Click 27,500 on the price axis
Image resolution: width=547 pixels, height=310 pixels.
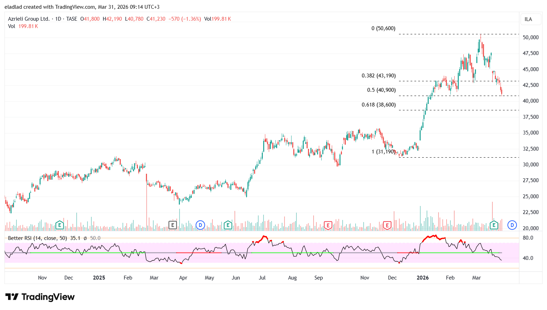531,180
